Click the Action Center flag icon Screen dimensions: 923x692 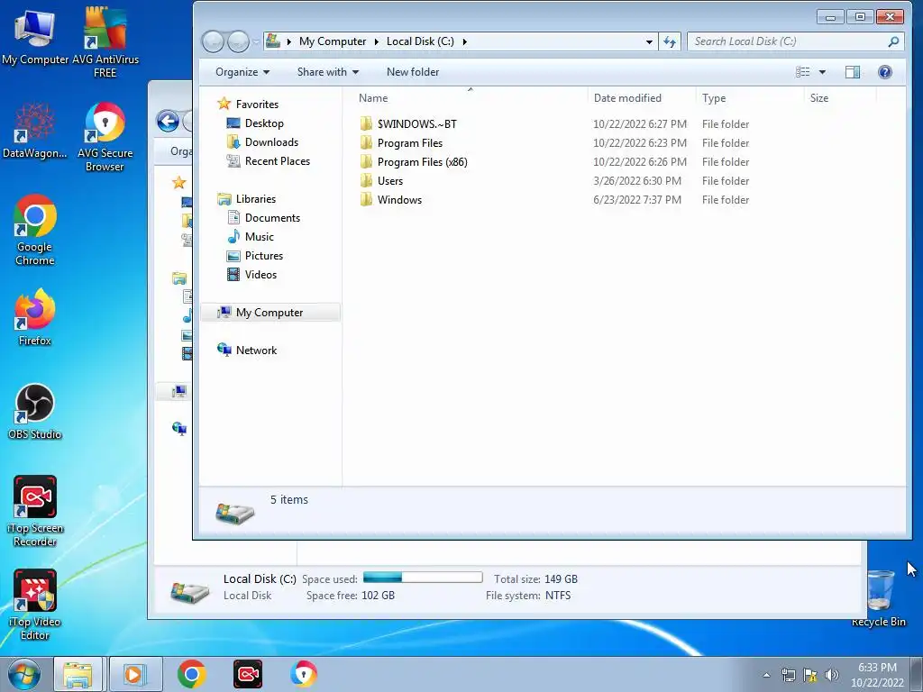point(810,675)
